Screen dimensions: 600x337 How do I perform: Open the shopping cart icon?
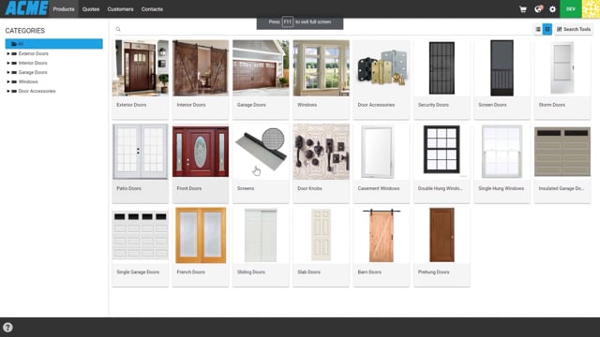click(523, 9)
